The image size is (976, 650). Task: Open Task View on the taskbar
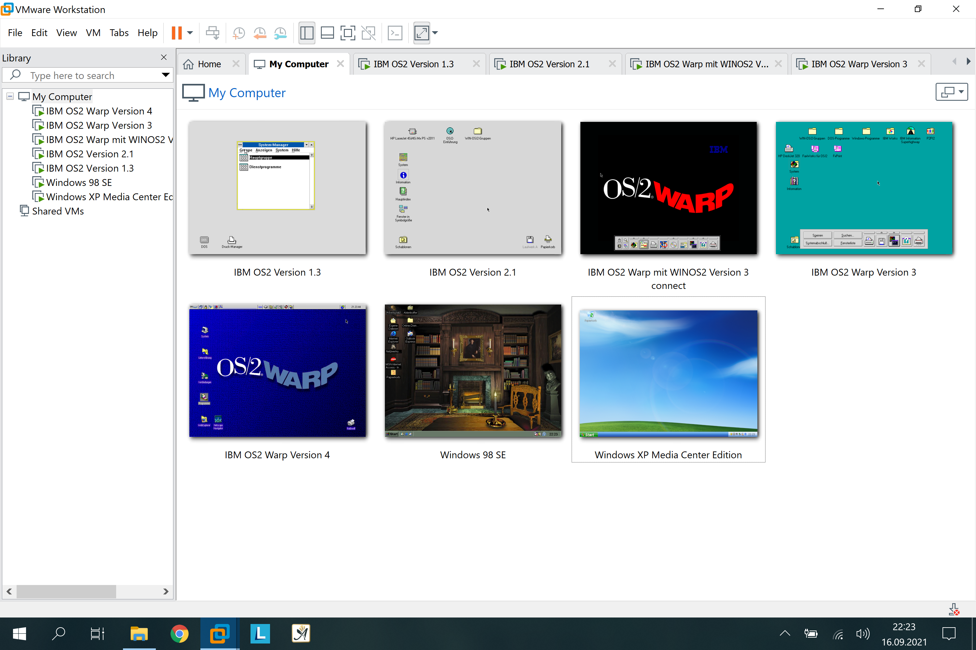97,633
